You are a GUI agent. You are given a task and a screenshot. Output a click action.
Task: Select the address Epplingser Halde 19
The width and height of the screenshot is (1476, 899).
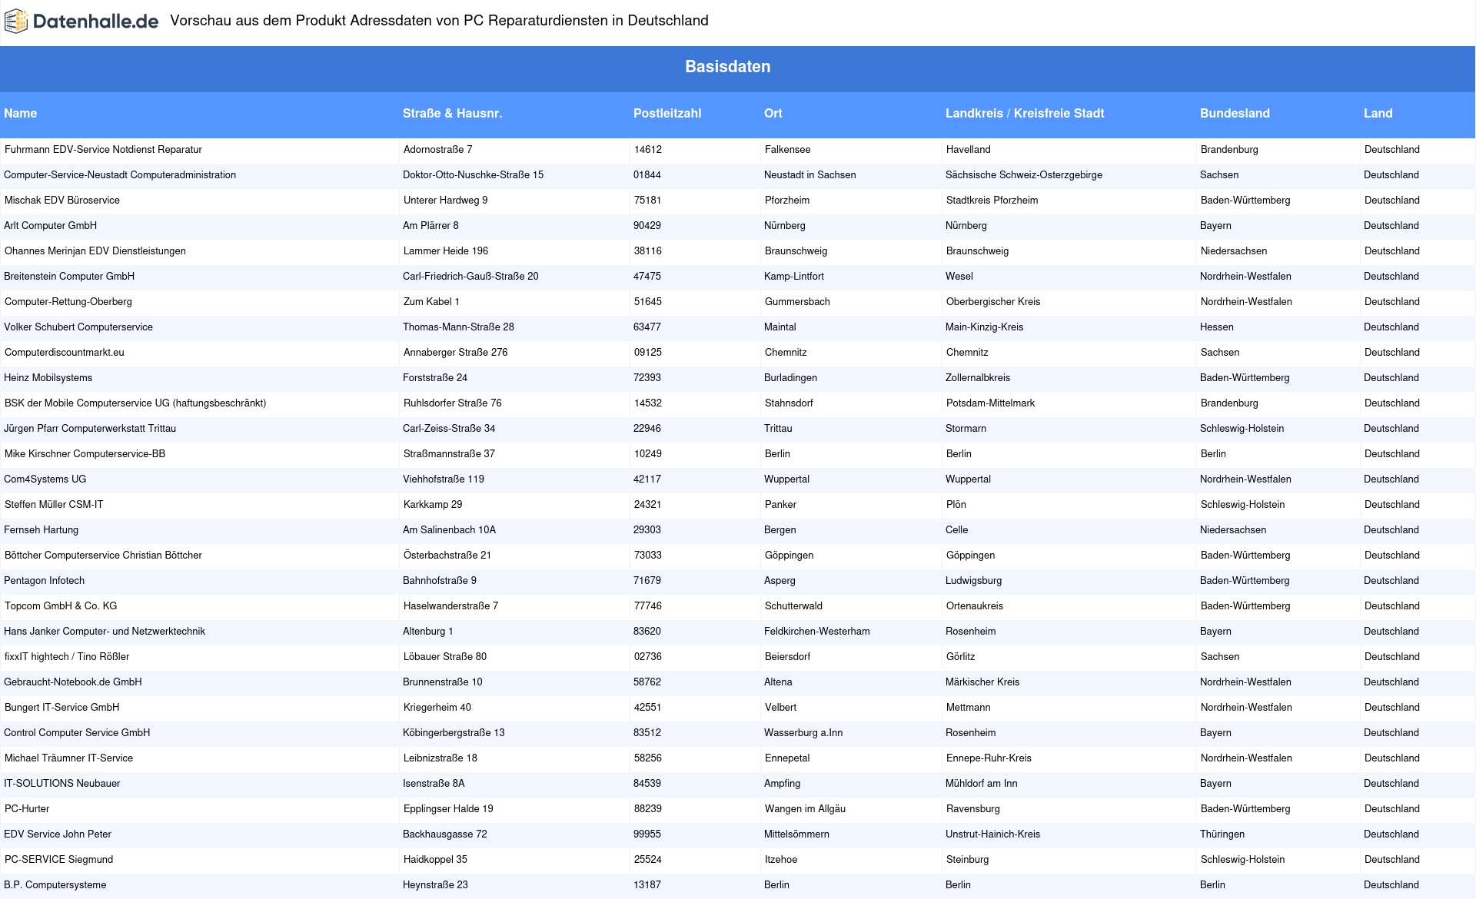pos(448,809)
